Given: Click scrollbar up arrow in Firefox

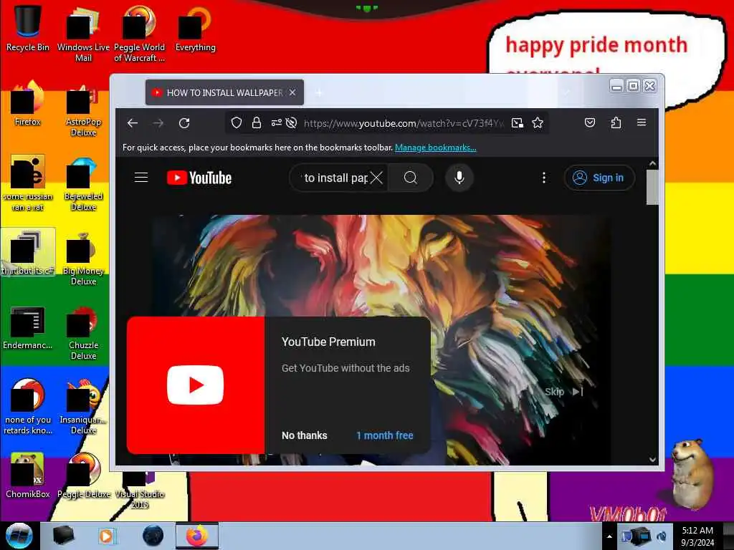Looking at the screenshot, I should coord(652,164).
